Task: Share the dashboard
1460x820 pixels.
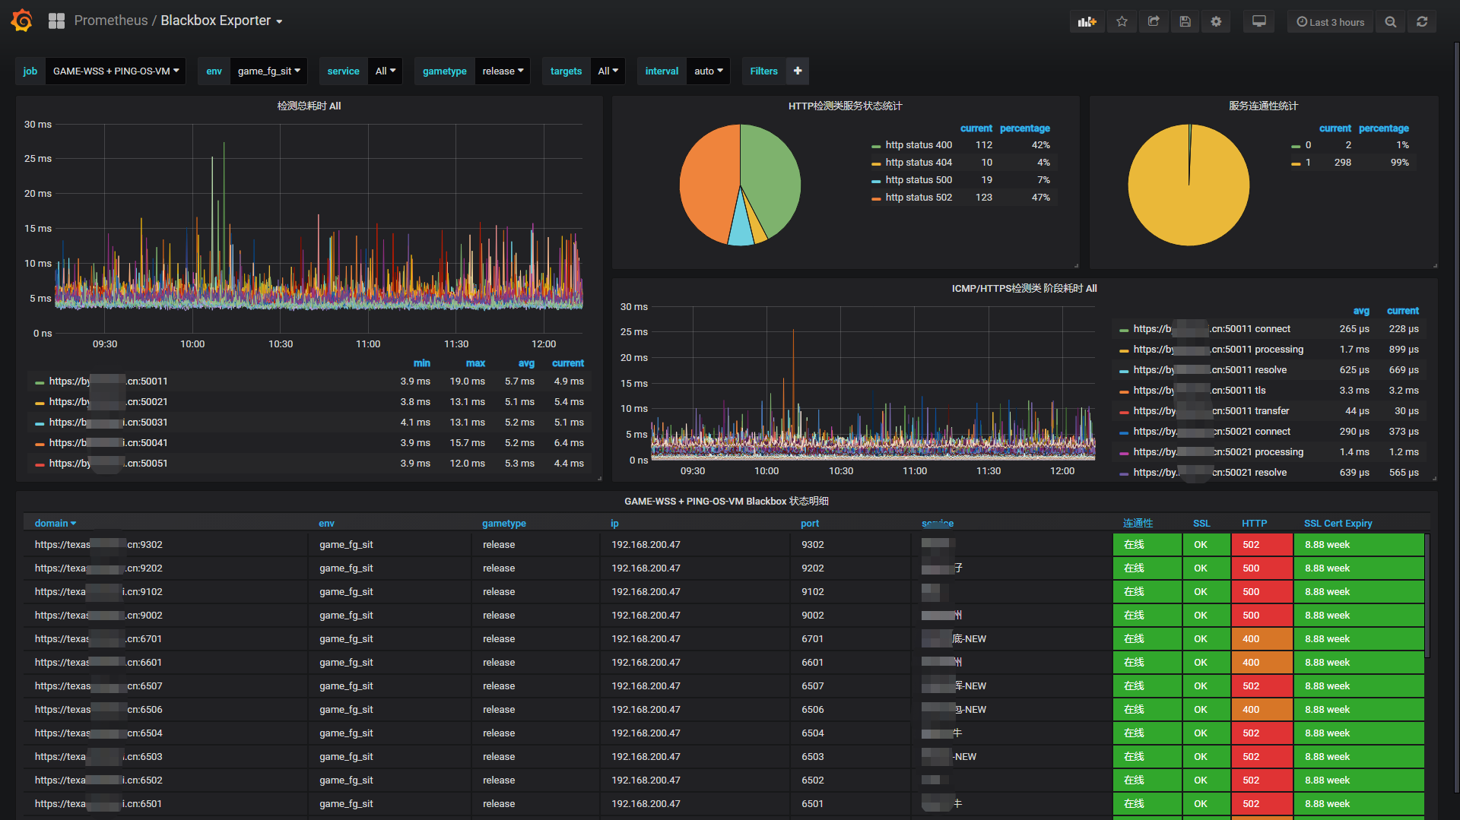Action: [x=1154, y=22]
